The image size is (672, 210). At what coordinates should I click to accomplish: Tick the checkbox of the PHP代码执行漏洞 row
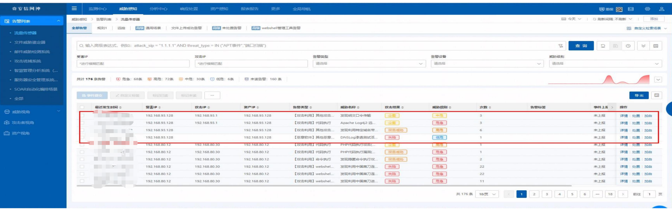[82, 152]
